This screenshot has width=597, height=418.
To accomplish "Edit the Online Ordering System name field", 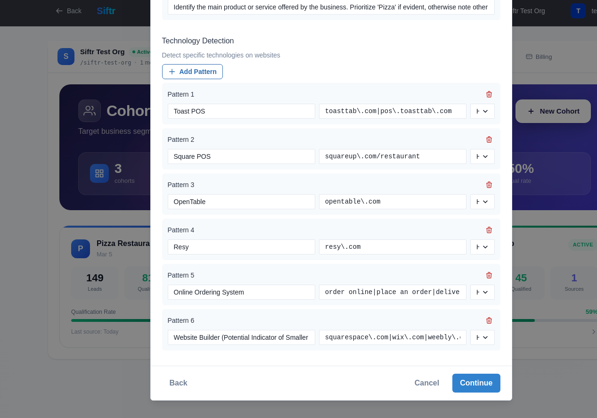I will (x=241, y=292).
